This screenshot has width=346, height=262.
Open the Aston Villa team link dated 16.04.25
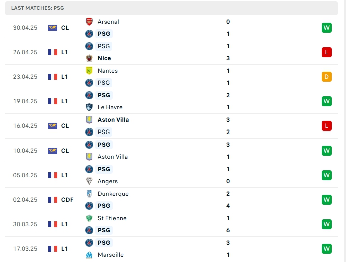113,120
